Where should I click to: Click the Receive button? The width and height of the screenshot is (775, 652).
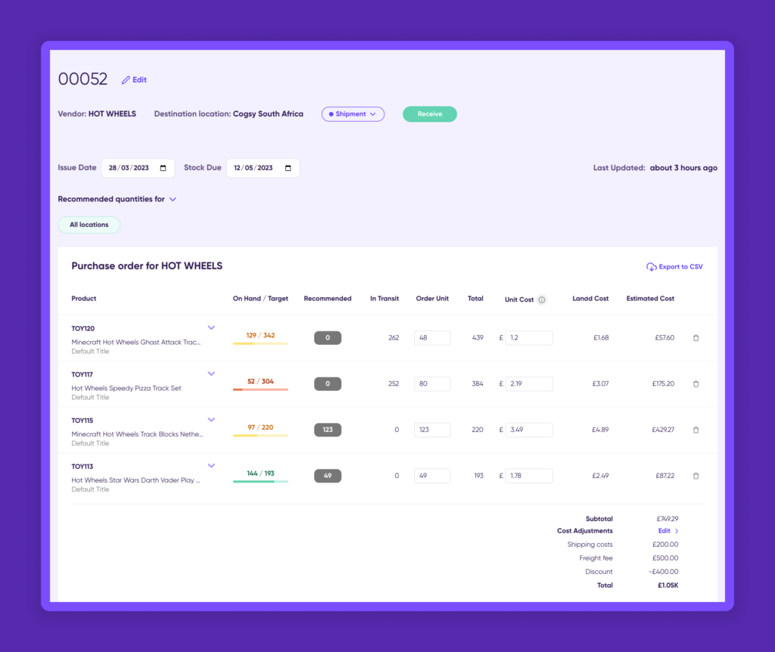429,113
